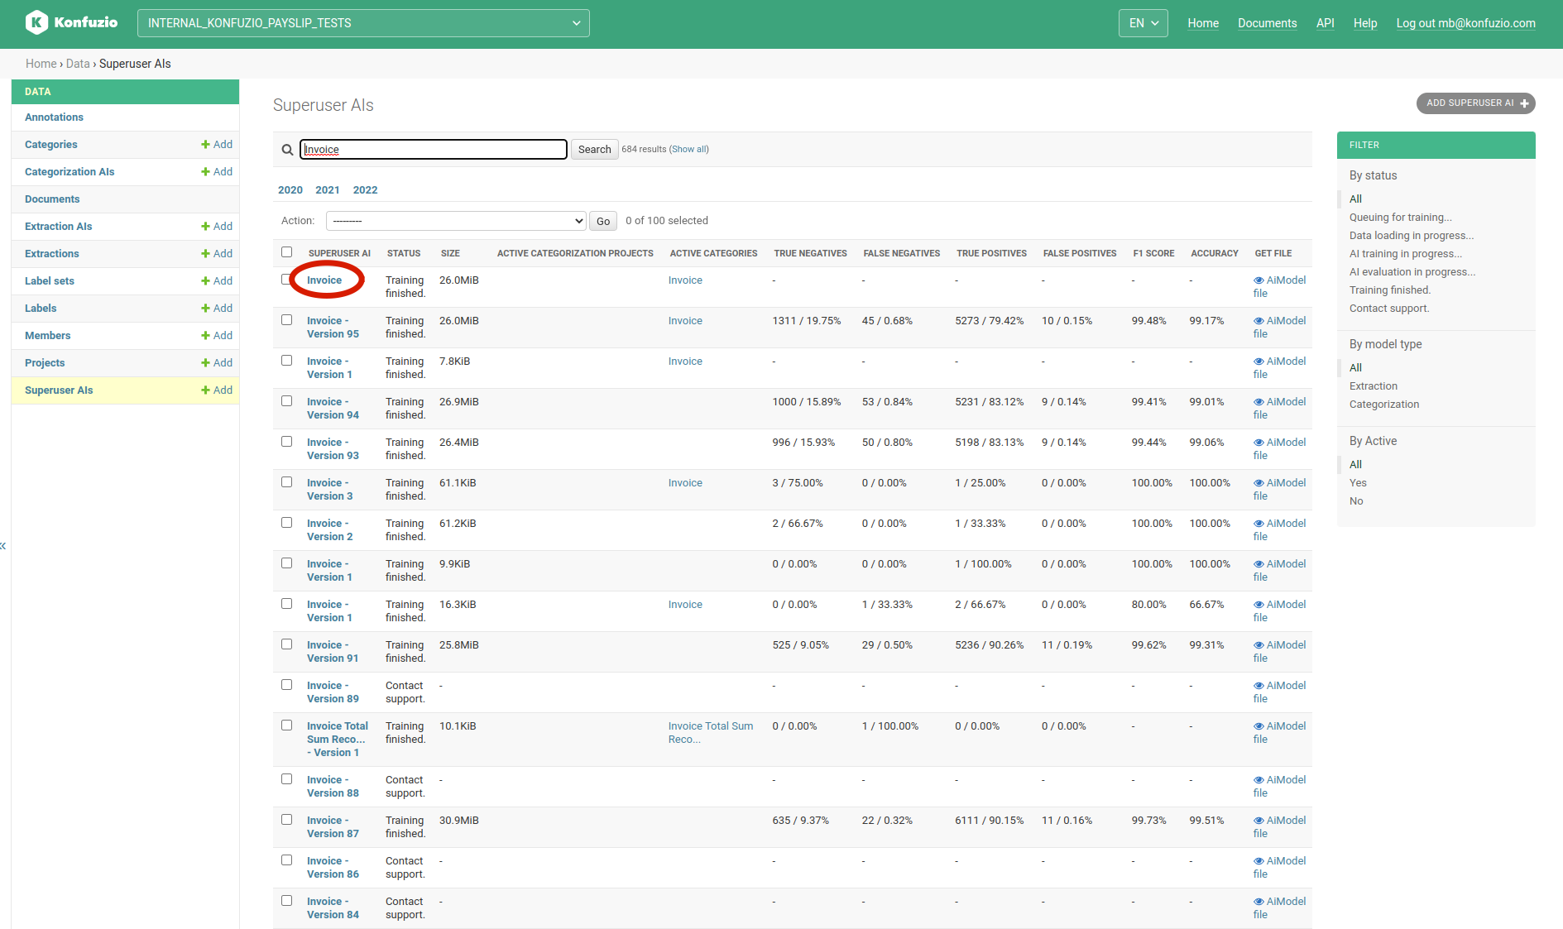This screenshot has width=1563, height=929.
Task: Check the box for Invoice Total Sum Reco row
Action: [x=286, y=725]
